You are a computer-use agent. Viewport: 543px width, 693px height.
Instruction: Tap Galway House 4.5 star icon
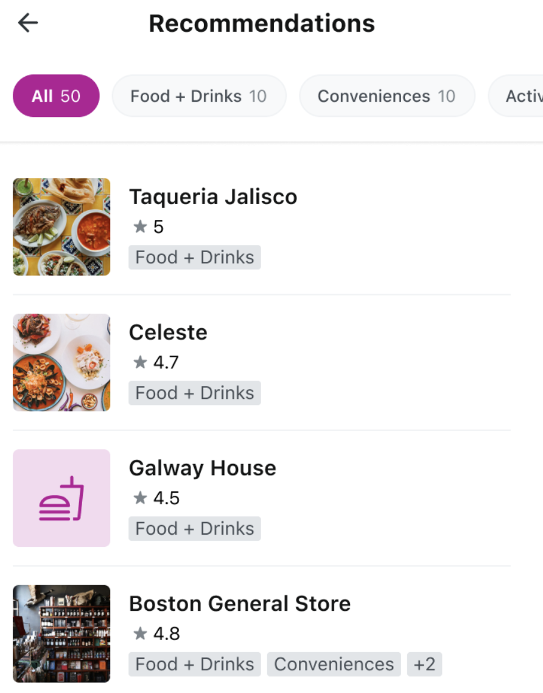[140, 498]
